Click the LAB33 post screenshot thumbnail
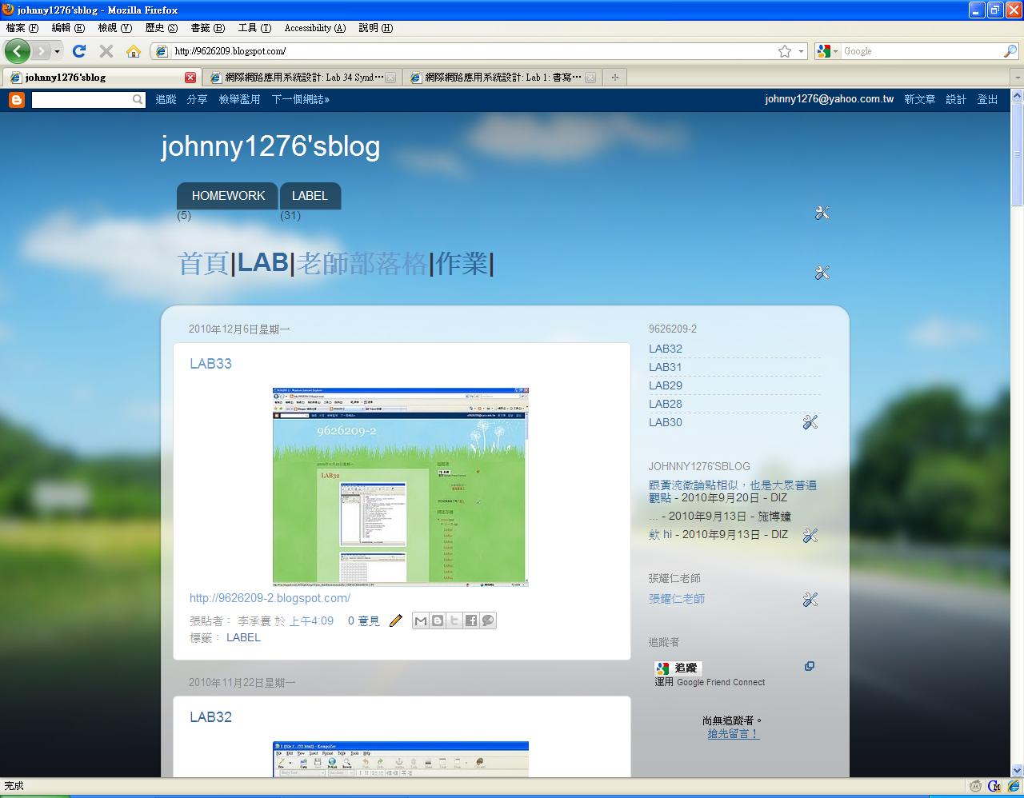This screenshot has height=798, width=1024. [400, 487]
